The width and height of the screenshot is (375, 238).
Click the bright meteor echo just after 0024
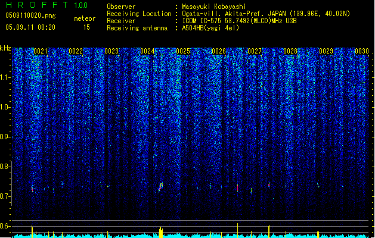click(161, 187)
